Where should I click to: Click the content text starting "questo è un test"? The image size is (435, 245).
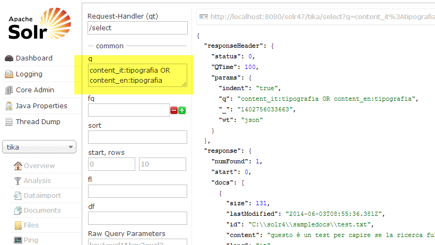(x=351, y=235)
